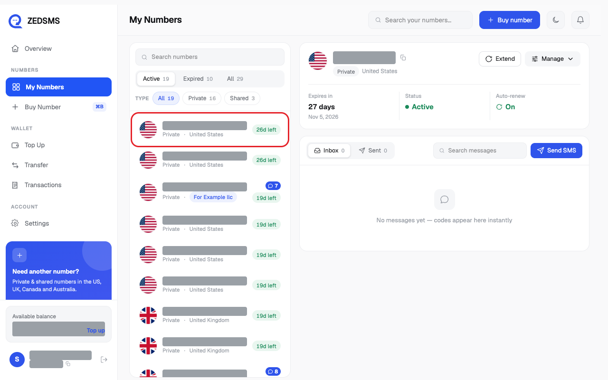Show All 29 numbers tab
Image resolution: width=608 pixels, height=380 pixels.
click(x=235, y=79)
